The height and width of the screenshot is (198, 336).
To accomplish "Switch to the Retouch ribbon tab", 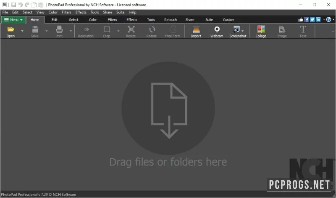I will click(x=171, y=20).
